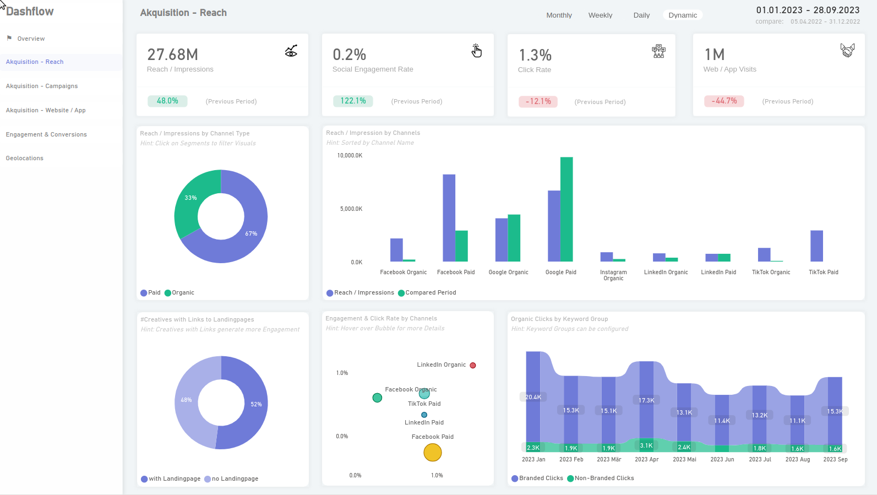Switch to Monthly granularity
The image size is (877, 495).
click(x=559, y=15)
